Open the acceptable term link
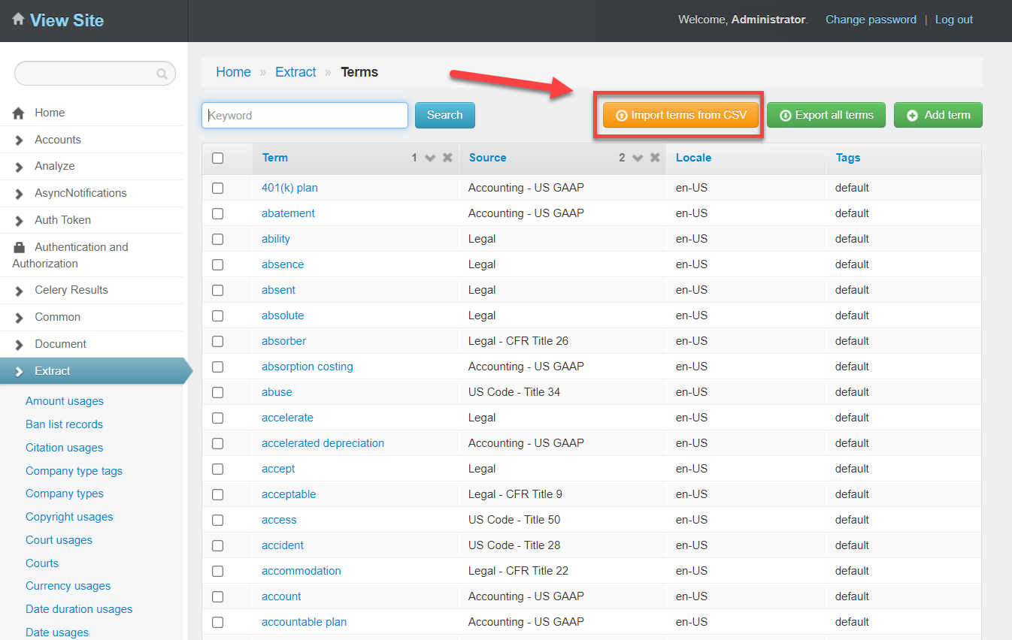 coord(289,494)
